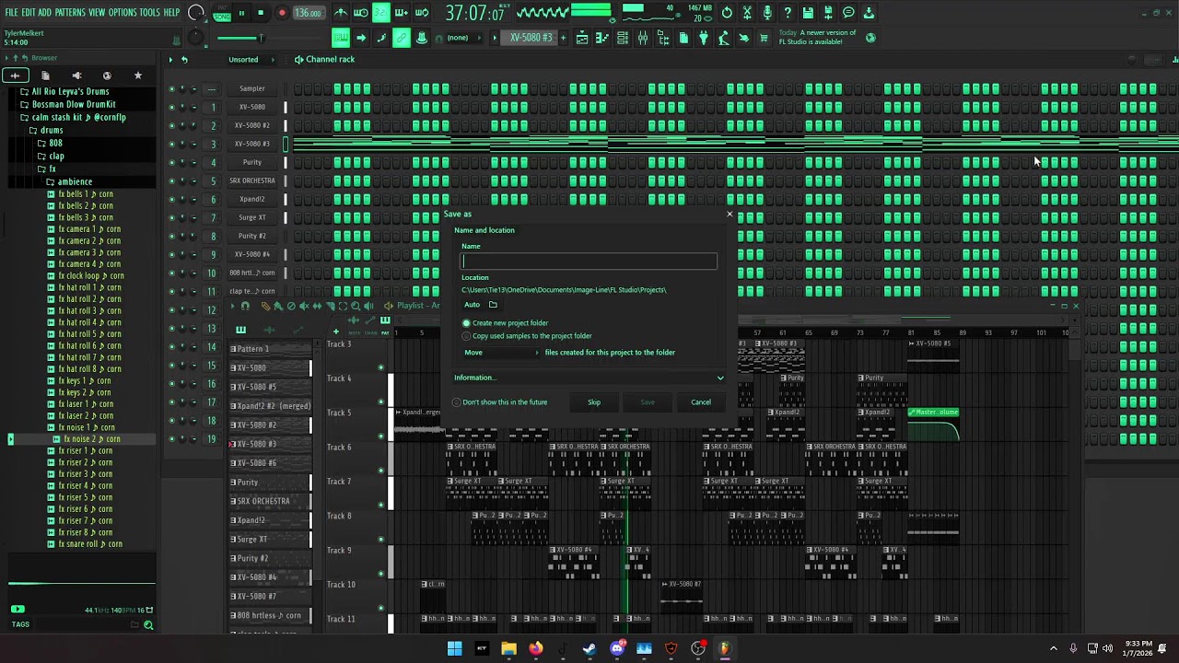1179x663 pixels.
Task: Click Cancel in the Save as dialog
Action: coord(701,402)
